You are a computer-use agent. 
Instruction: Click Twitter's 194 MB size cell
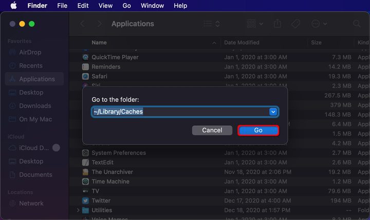pos(341,201)
